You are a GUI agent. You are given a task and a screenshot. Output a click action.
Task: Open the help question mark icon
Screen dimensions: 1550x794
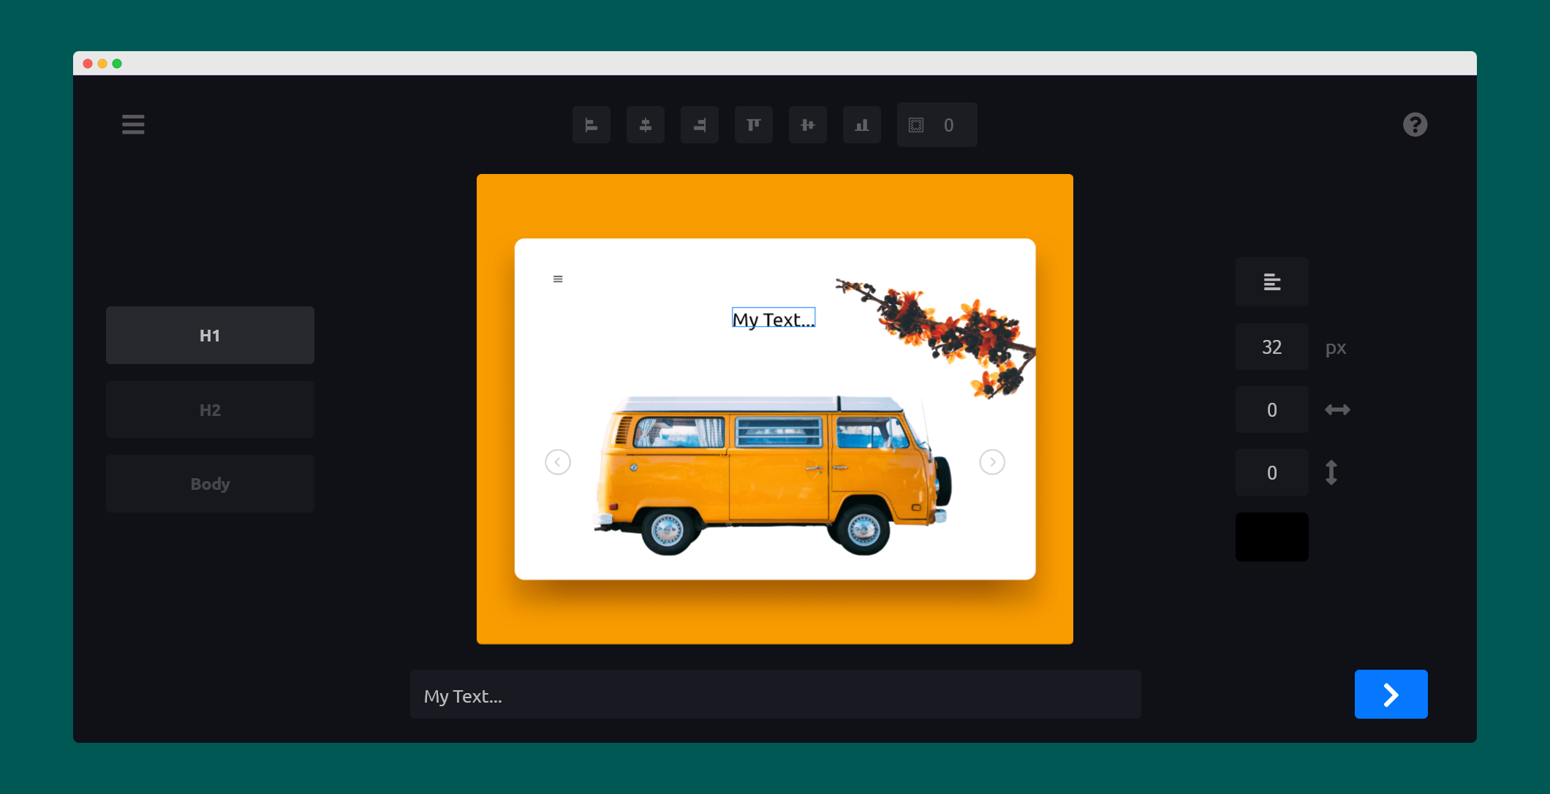pyautogui.click(x=1414, y=125)
